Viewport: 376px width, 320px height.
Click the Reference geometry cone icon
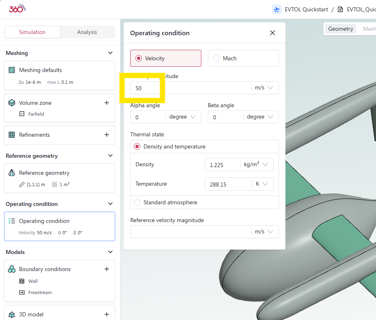[x=12, y=173]
